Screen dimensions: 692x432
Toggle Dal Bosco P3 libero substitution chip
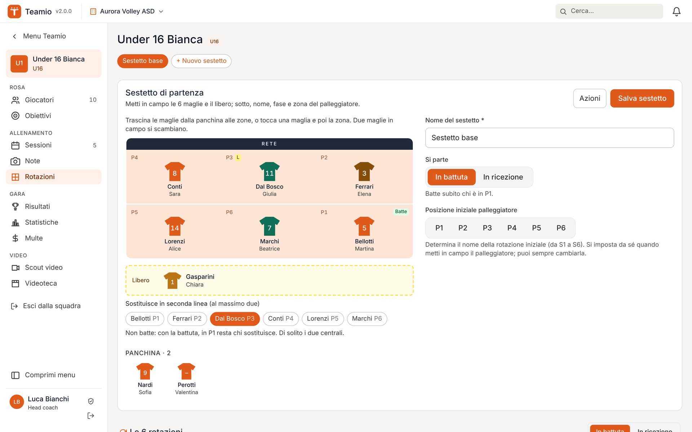pos(235,319)
